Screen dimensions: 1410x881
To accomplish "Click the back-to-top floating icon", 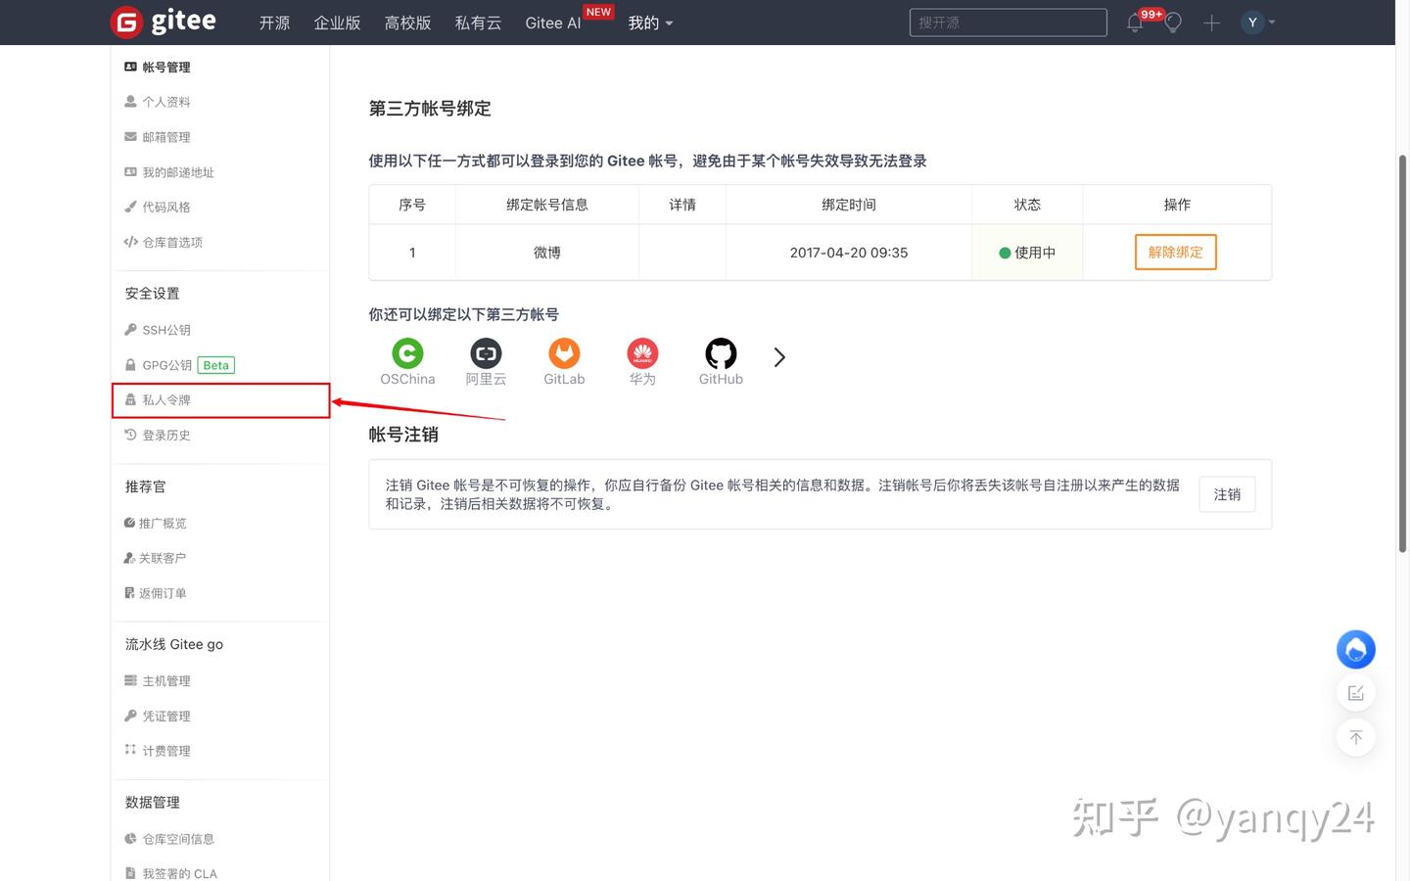I will coord(1355,737).
